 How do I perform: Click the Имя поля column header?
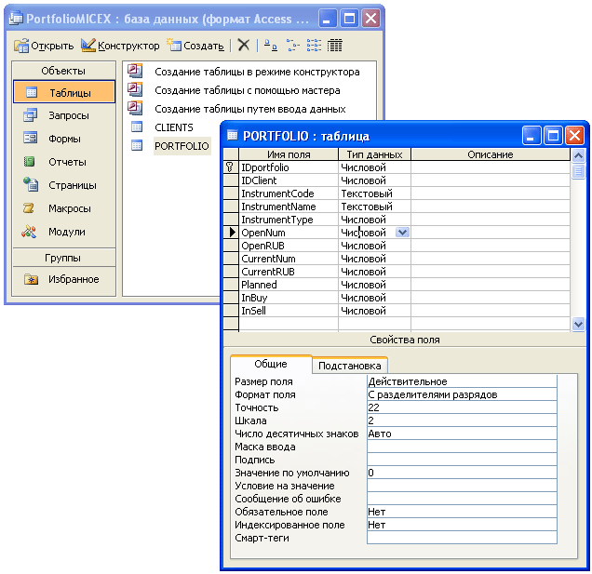click(289, 154)
